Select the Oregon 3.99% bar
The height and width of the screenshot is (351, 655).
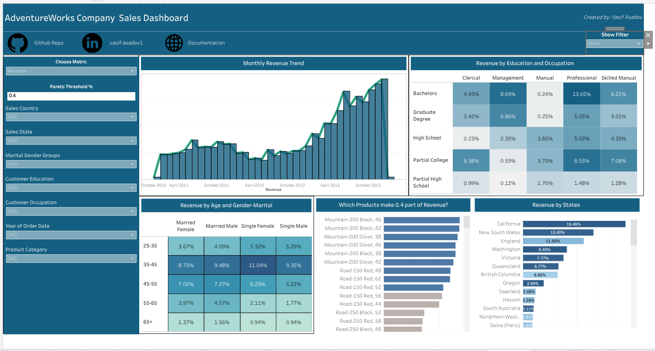pos(533,283)
